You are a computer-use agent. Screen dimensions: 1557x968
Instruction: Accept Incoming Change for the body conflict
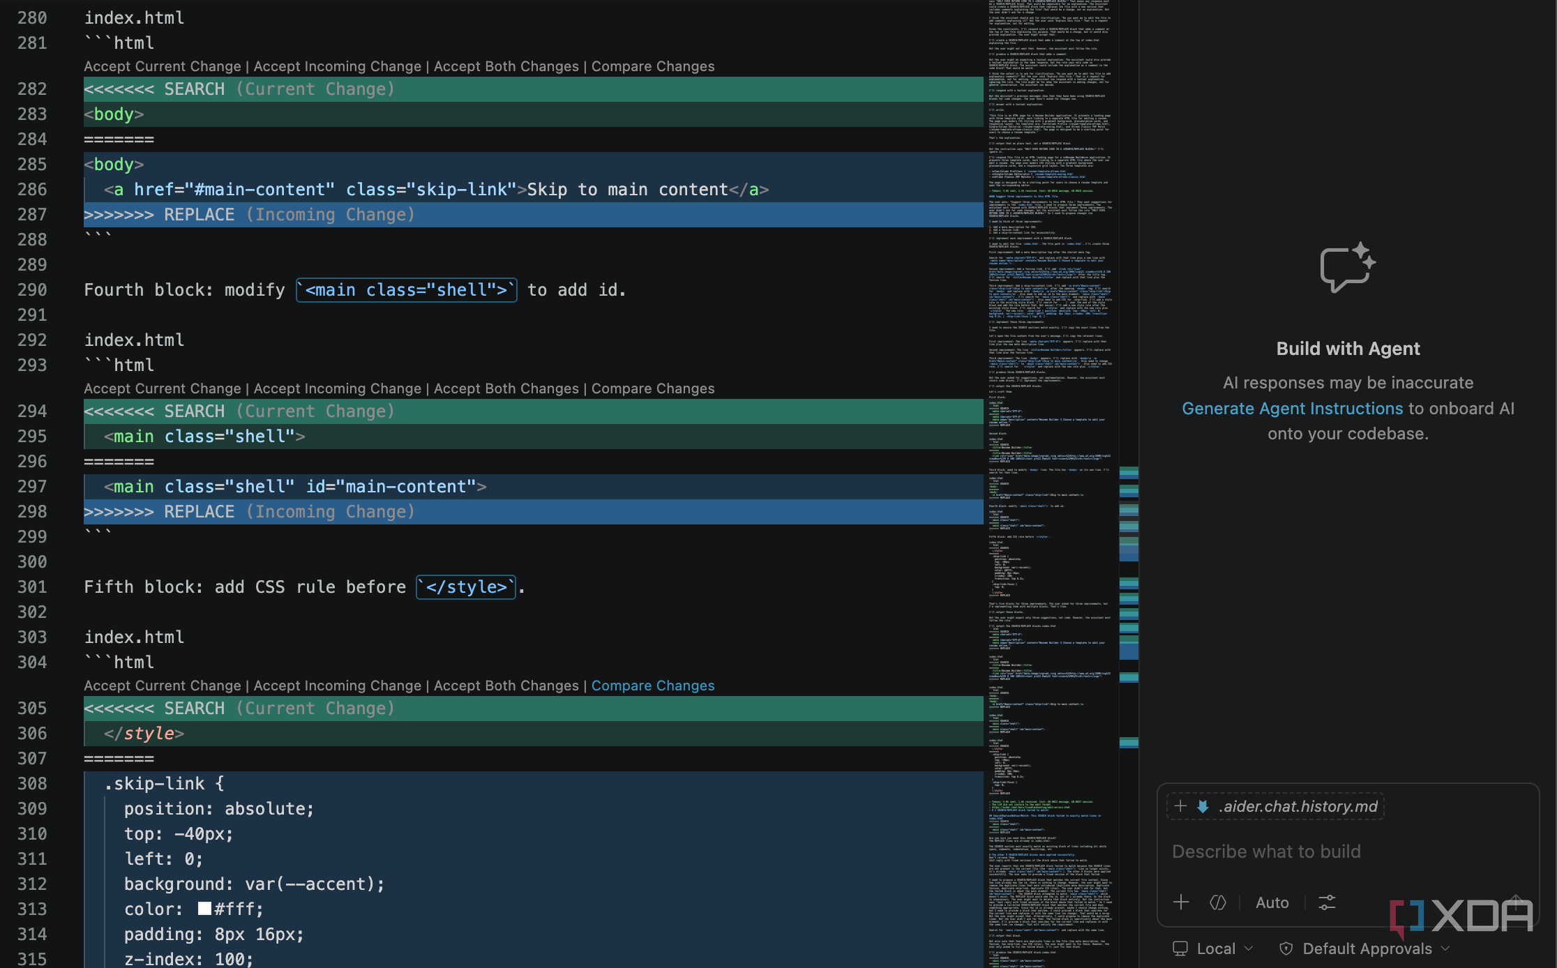338,66
